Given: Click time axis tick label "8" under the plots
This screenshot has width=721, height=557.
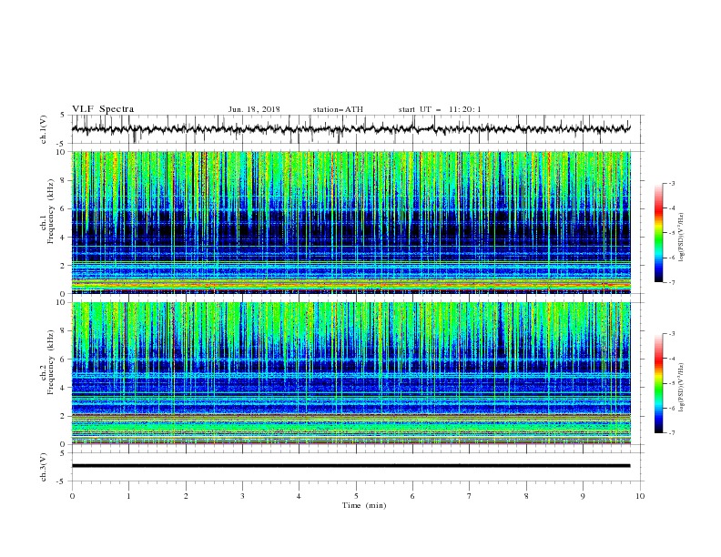Looking at the screenshot, I should [526, 496].
